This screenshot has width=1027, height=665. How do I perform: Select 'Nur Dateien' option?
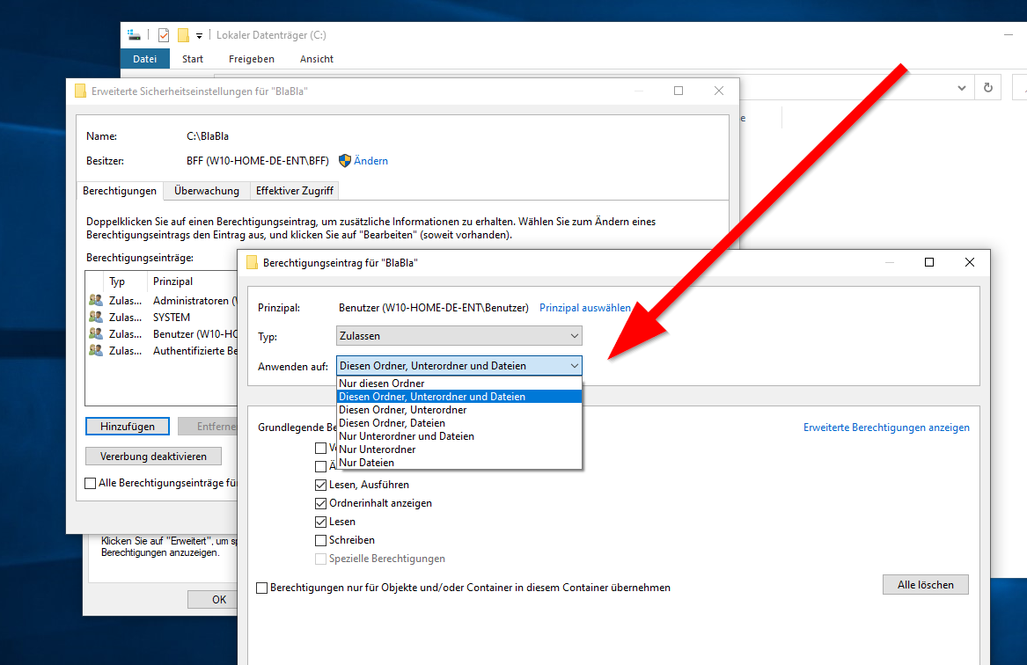pyautogui.click(x=459, y=462)
